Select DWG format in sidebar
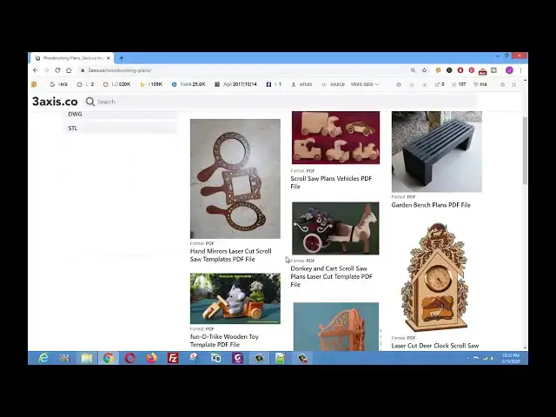The image size is (556, 417). click(75, 114)
